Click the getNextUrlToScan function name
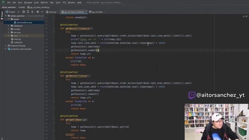The height and width of the screenshot is (140, 249). point(76,76)
